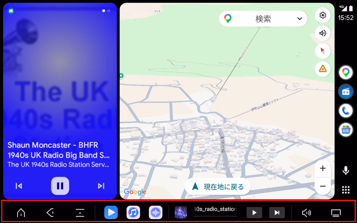Open the radio app from the sidebar
This screenshot has width=357, height=223.
[x=346, y=91]
